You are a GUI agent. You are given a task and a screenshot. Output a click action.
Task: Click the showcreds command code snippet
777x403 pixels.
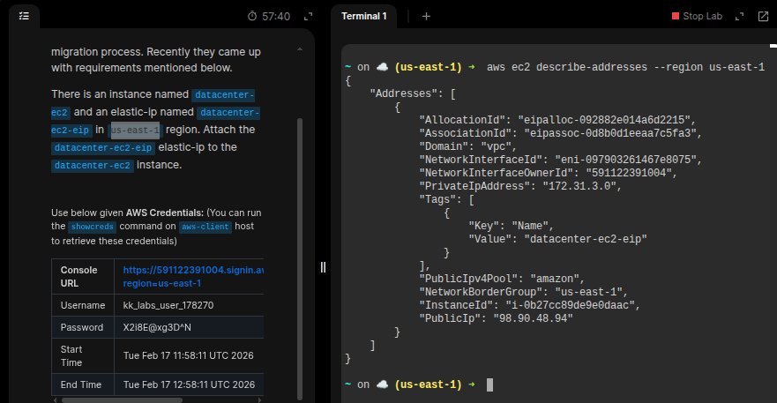(x=92, y=227)
